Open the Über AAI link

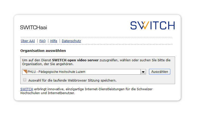click(28, 41)
